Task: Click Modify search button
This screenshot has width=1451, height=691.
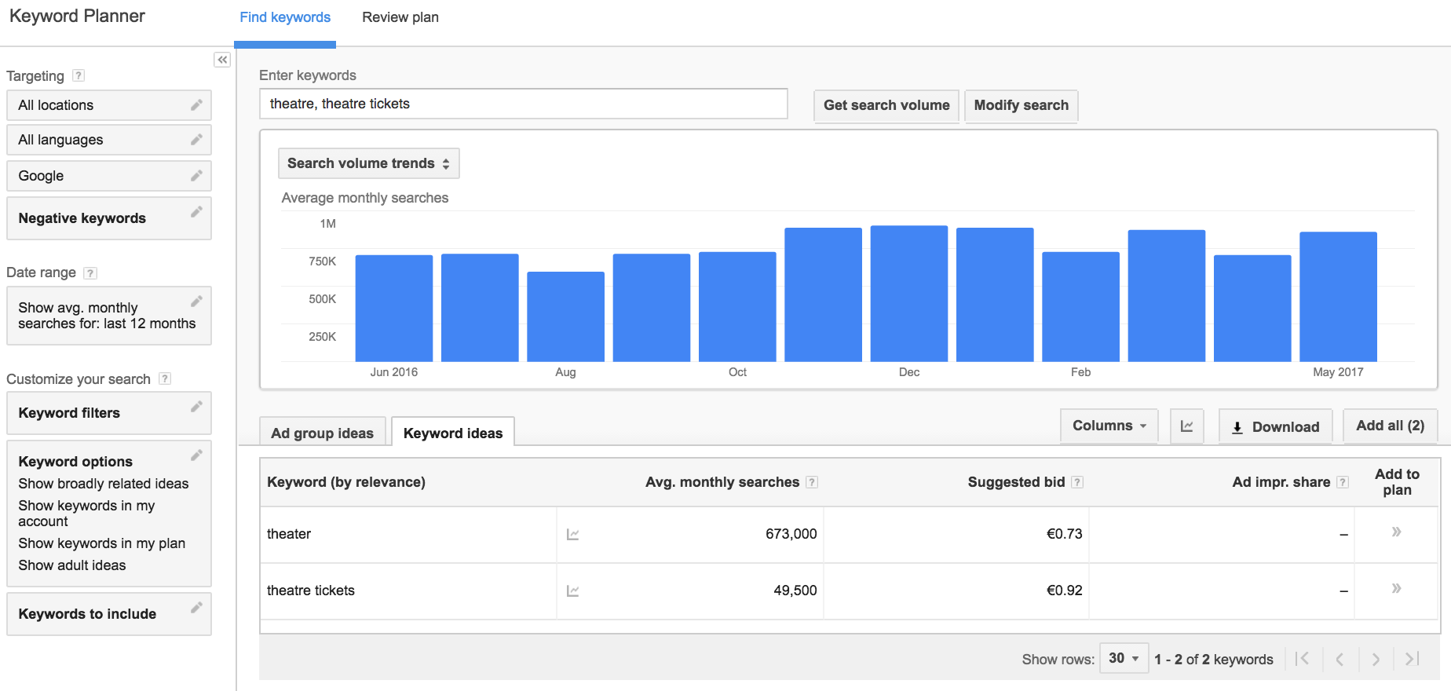Action: tap(1022, 105)
